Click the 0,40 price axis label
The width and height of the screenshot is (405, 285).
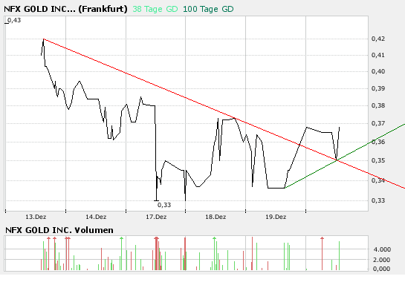[378, 71]
